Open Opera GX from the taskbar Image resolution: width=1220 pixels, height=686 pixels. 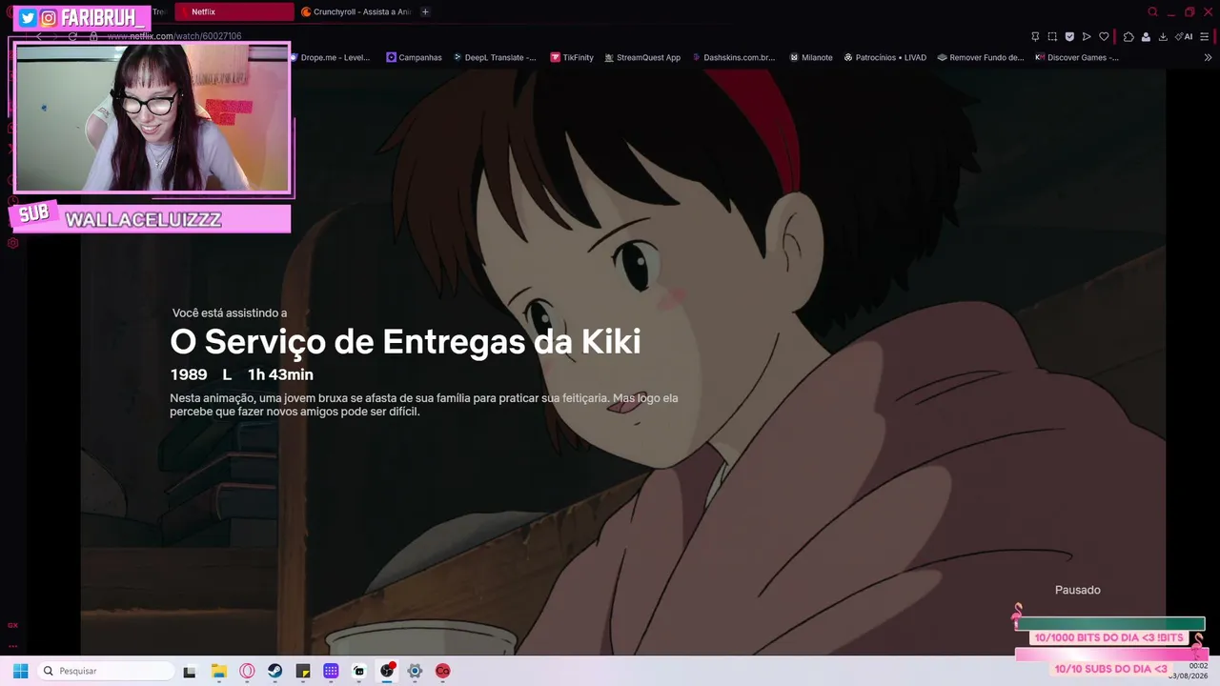point(247,672)
